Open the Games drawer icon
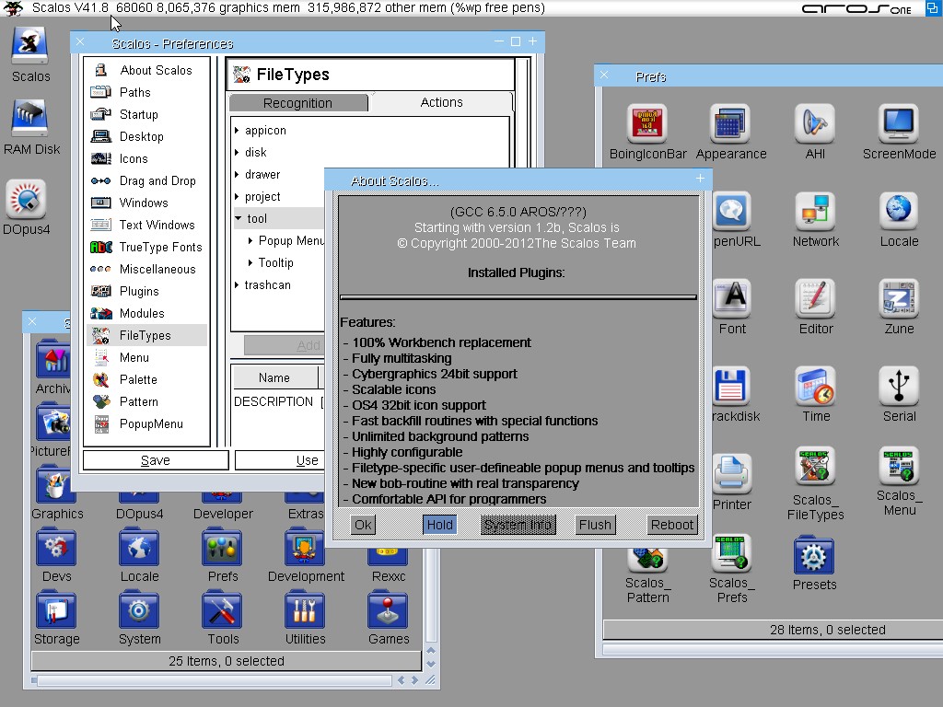 389,612
